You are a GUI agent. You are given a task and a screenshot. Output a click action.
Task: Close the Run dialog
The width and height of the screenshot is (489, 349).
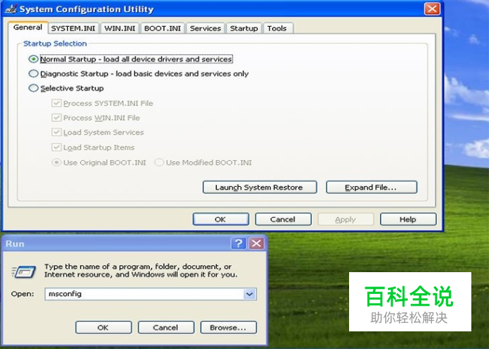click(x=257, y=243)
